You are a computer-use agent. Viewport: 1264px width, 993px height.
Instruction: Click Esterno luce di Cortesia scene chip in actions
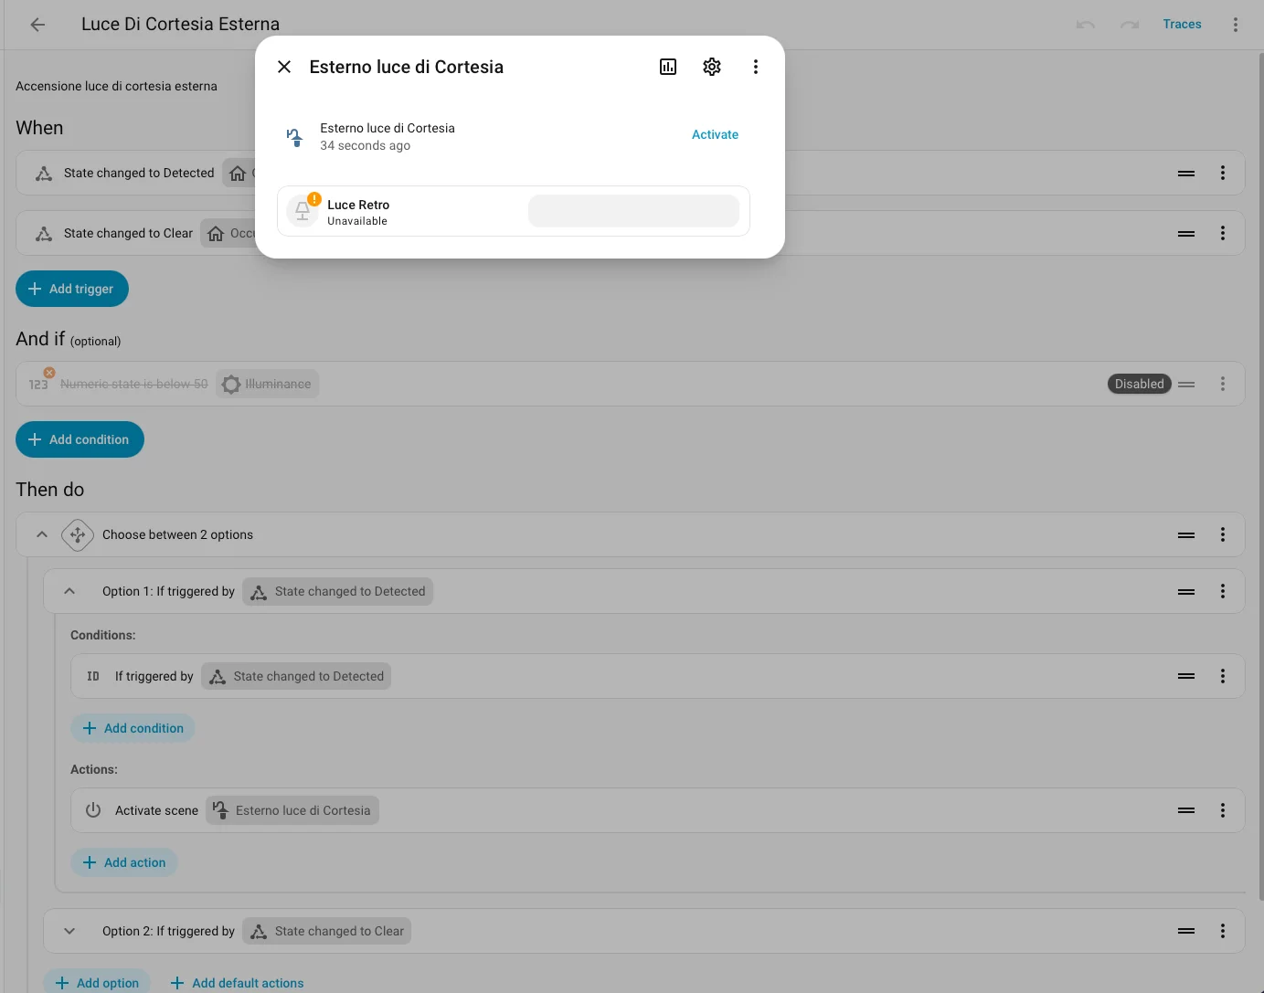click(x=292, y=810)
